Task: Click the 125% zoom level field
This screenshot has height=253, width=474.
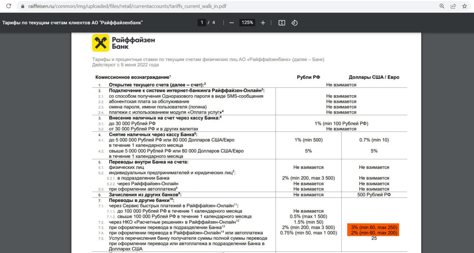Action: [247, 23]
